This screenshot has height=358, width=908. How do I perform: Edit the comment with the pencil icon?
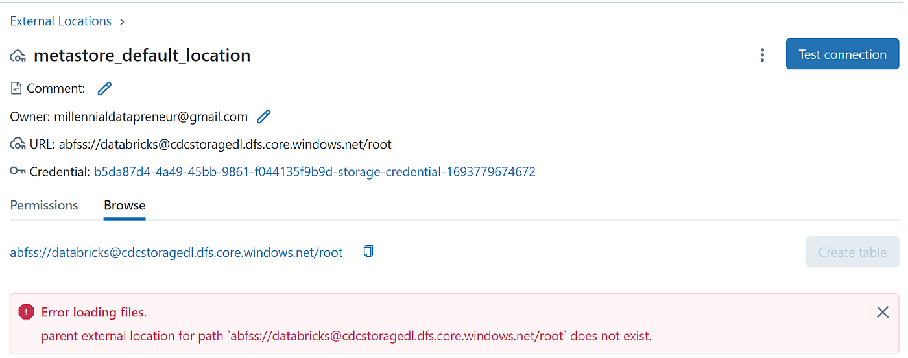tap(104, 88)
